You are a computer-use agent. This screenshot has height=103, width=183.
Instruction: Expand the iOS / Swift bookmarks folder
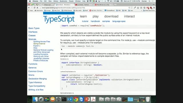point(77,10)
